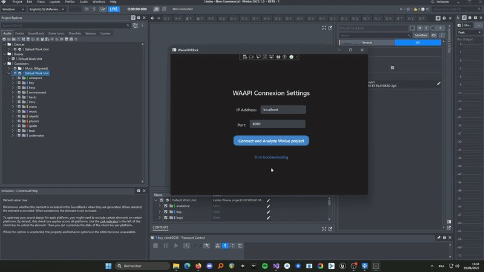Click the camera icon in WwiseHDRTool toolbar
This screenshot has width=484, height=272.
pos(251,57)
